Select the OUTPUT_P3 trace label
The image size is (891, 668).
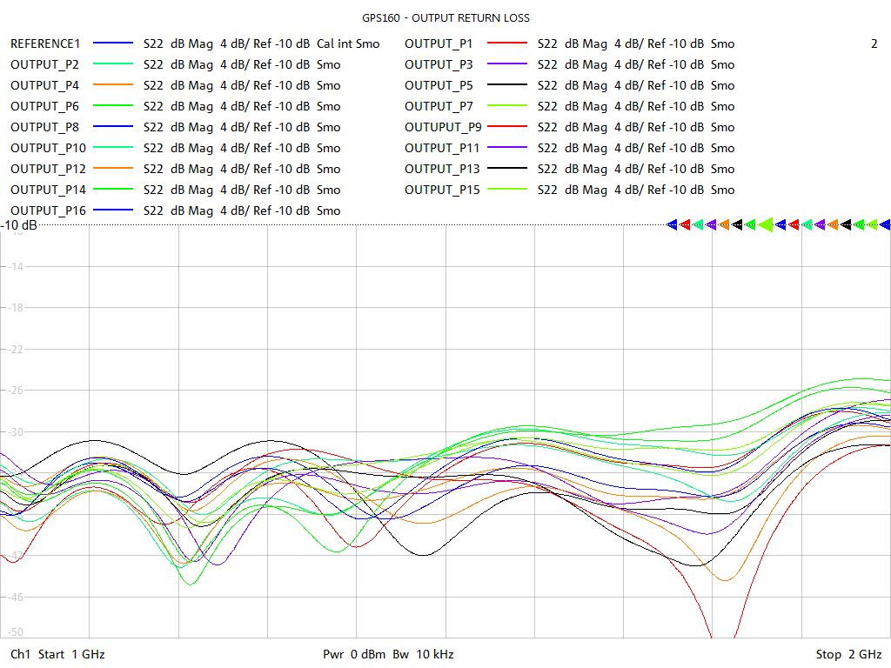tap(439, 64)
